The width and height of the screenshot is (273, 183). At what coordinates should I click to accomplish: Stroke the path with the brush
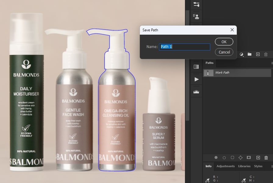pos(224,158)
